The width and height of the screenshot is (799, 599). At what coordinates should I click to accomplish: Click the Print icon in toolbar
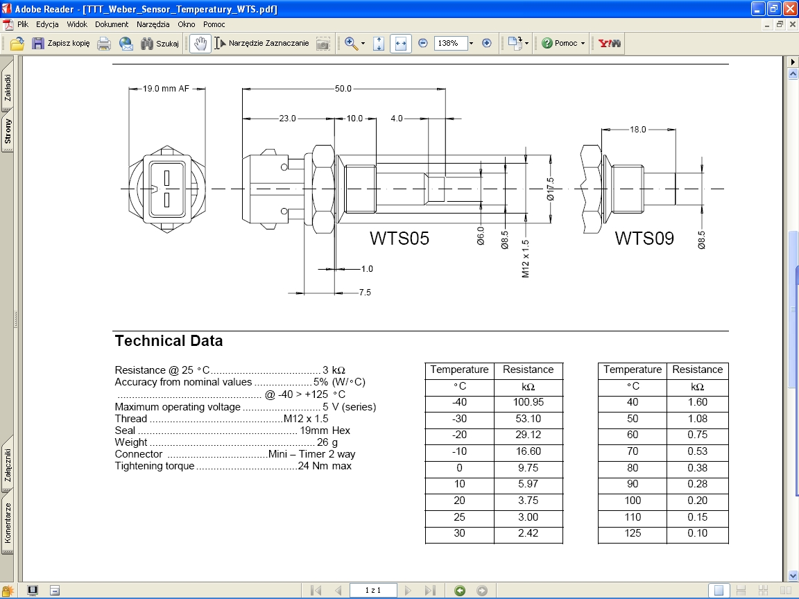pos(104,43)
